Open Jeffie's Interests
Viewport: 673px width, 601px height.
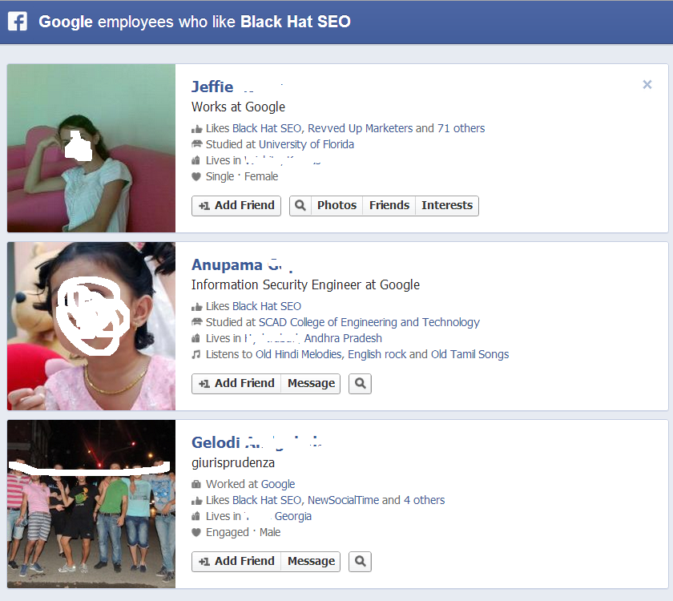click(447, 206)
